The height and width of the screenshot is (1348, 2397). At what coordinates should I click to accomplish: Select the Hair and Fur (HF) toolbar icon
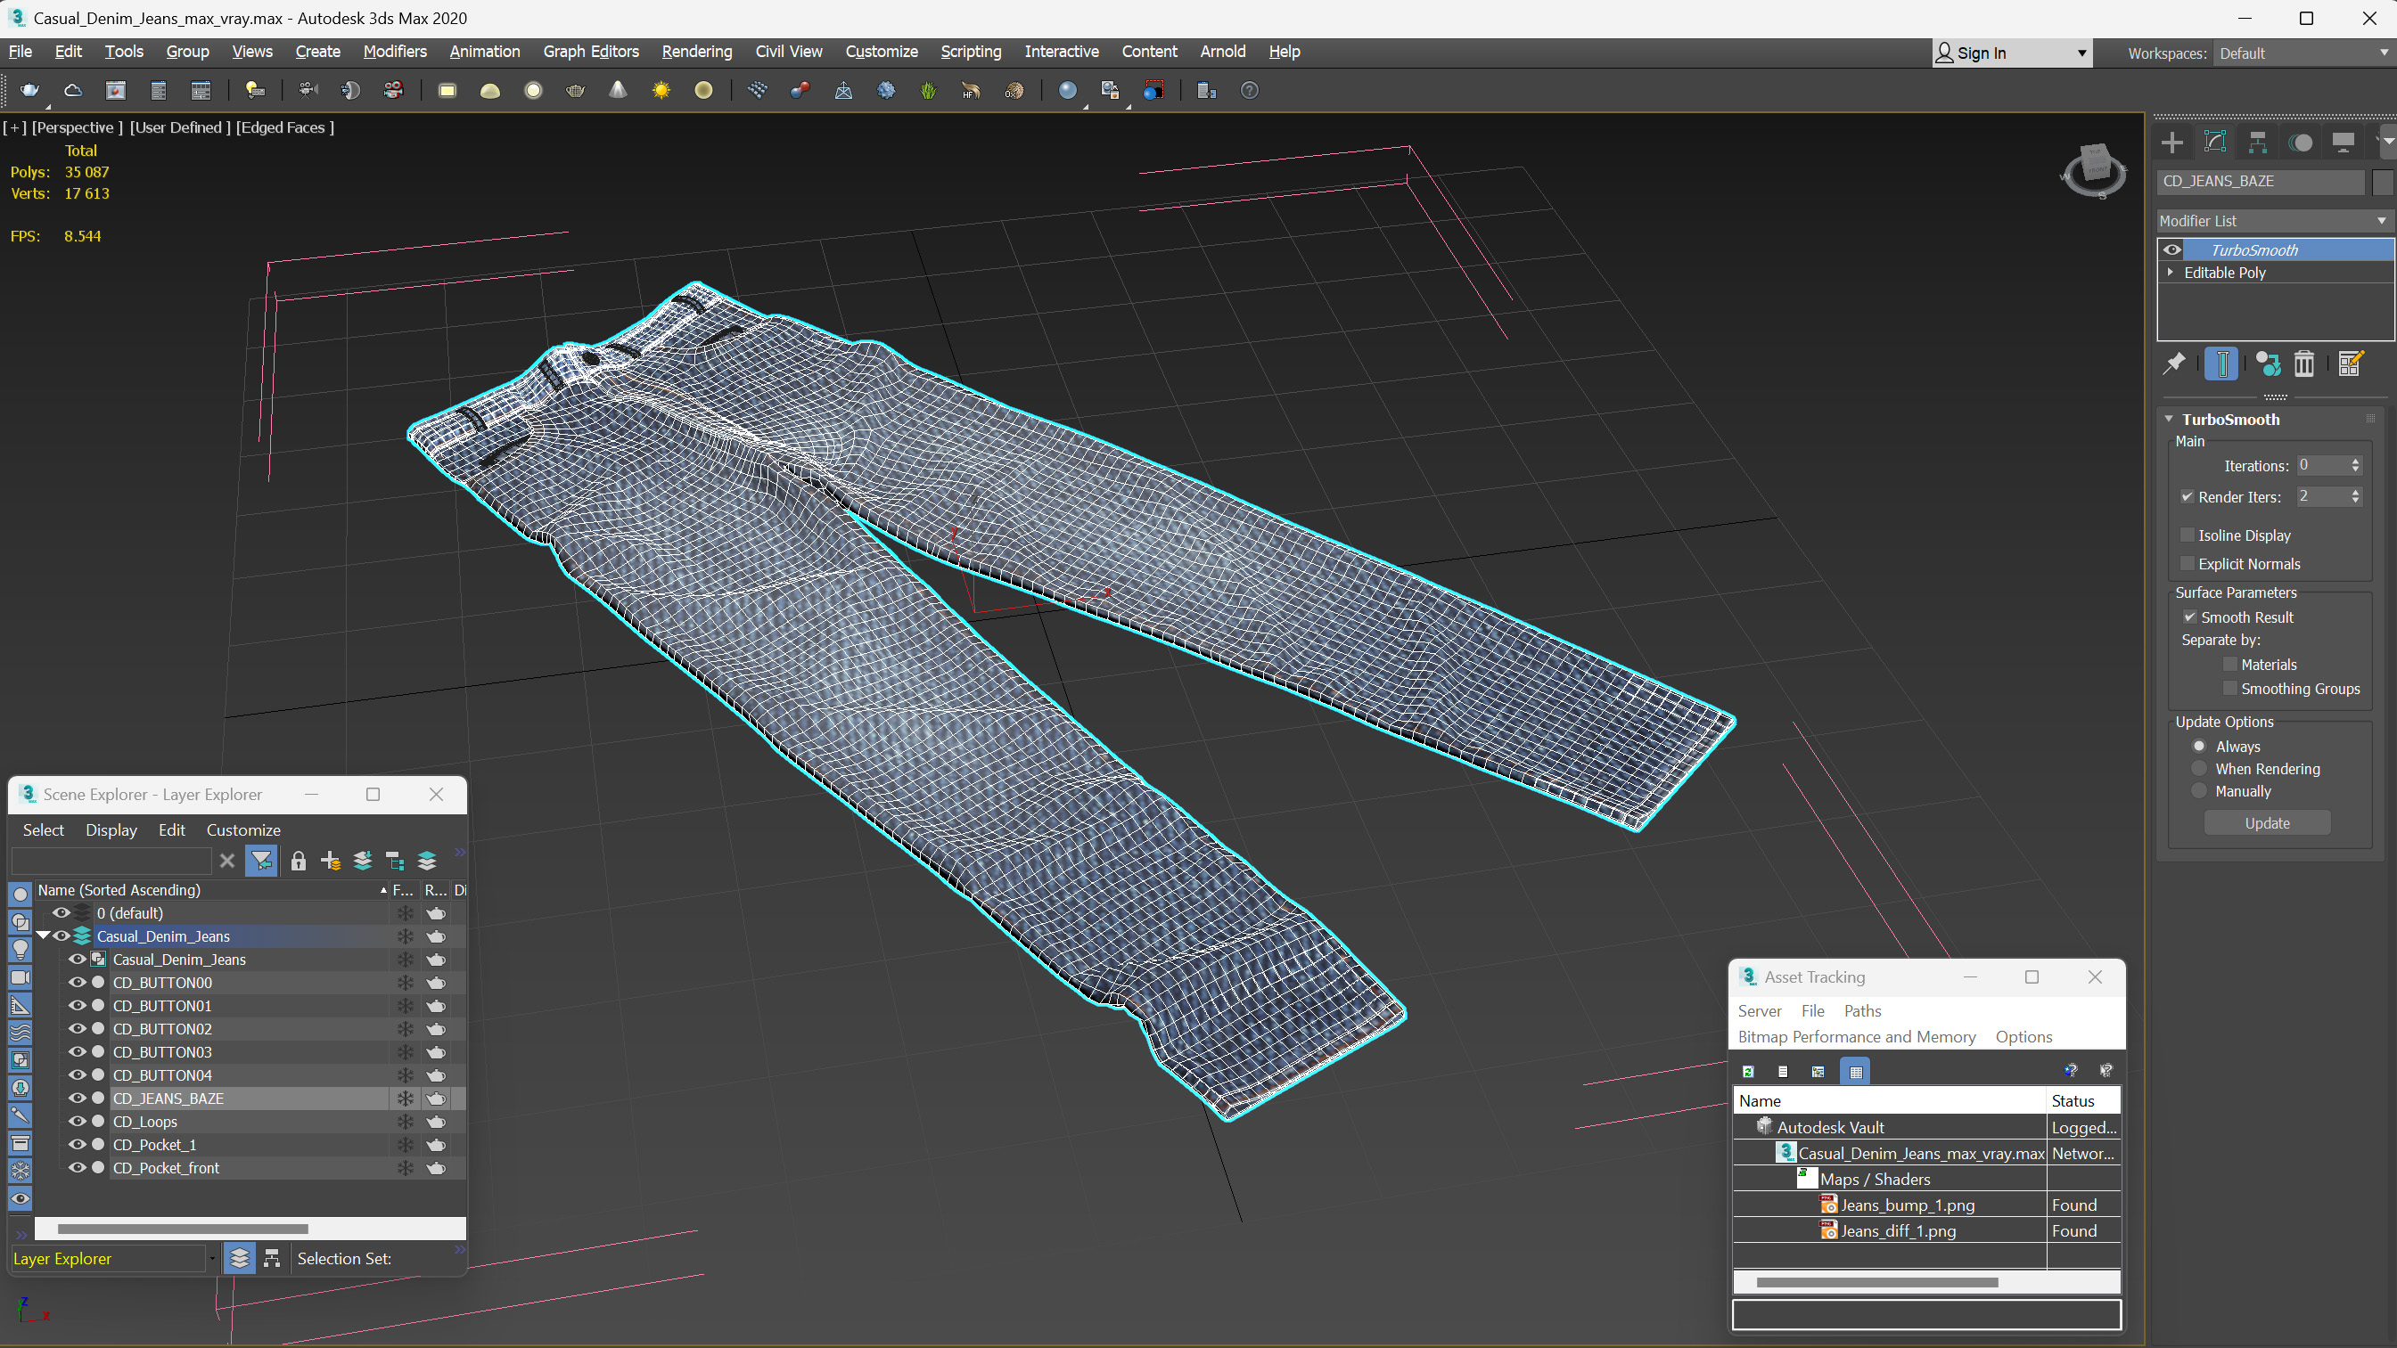(972, 90)
